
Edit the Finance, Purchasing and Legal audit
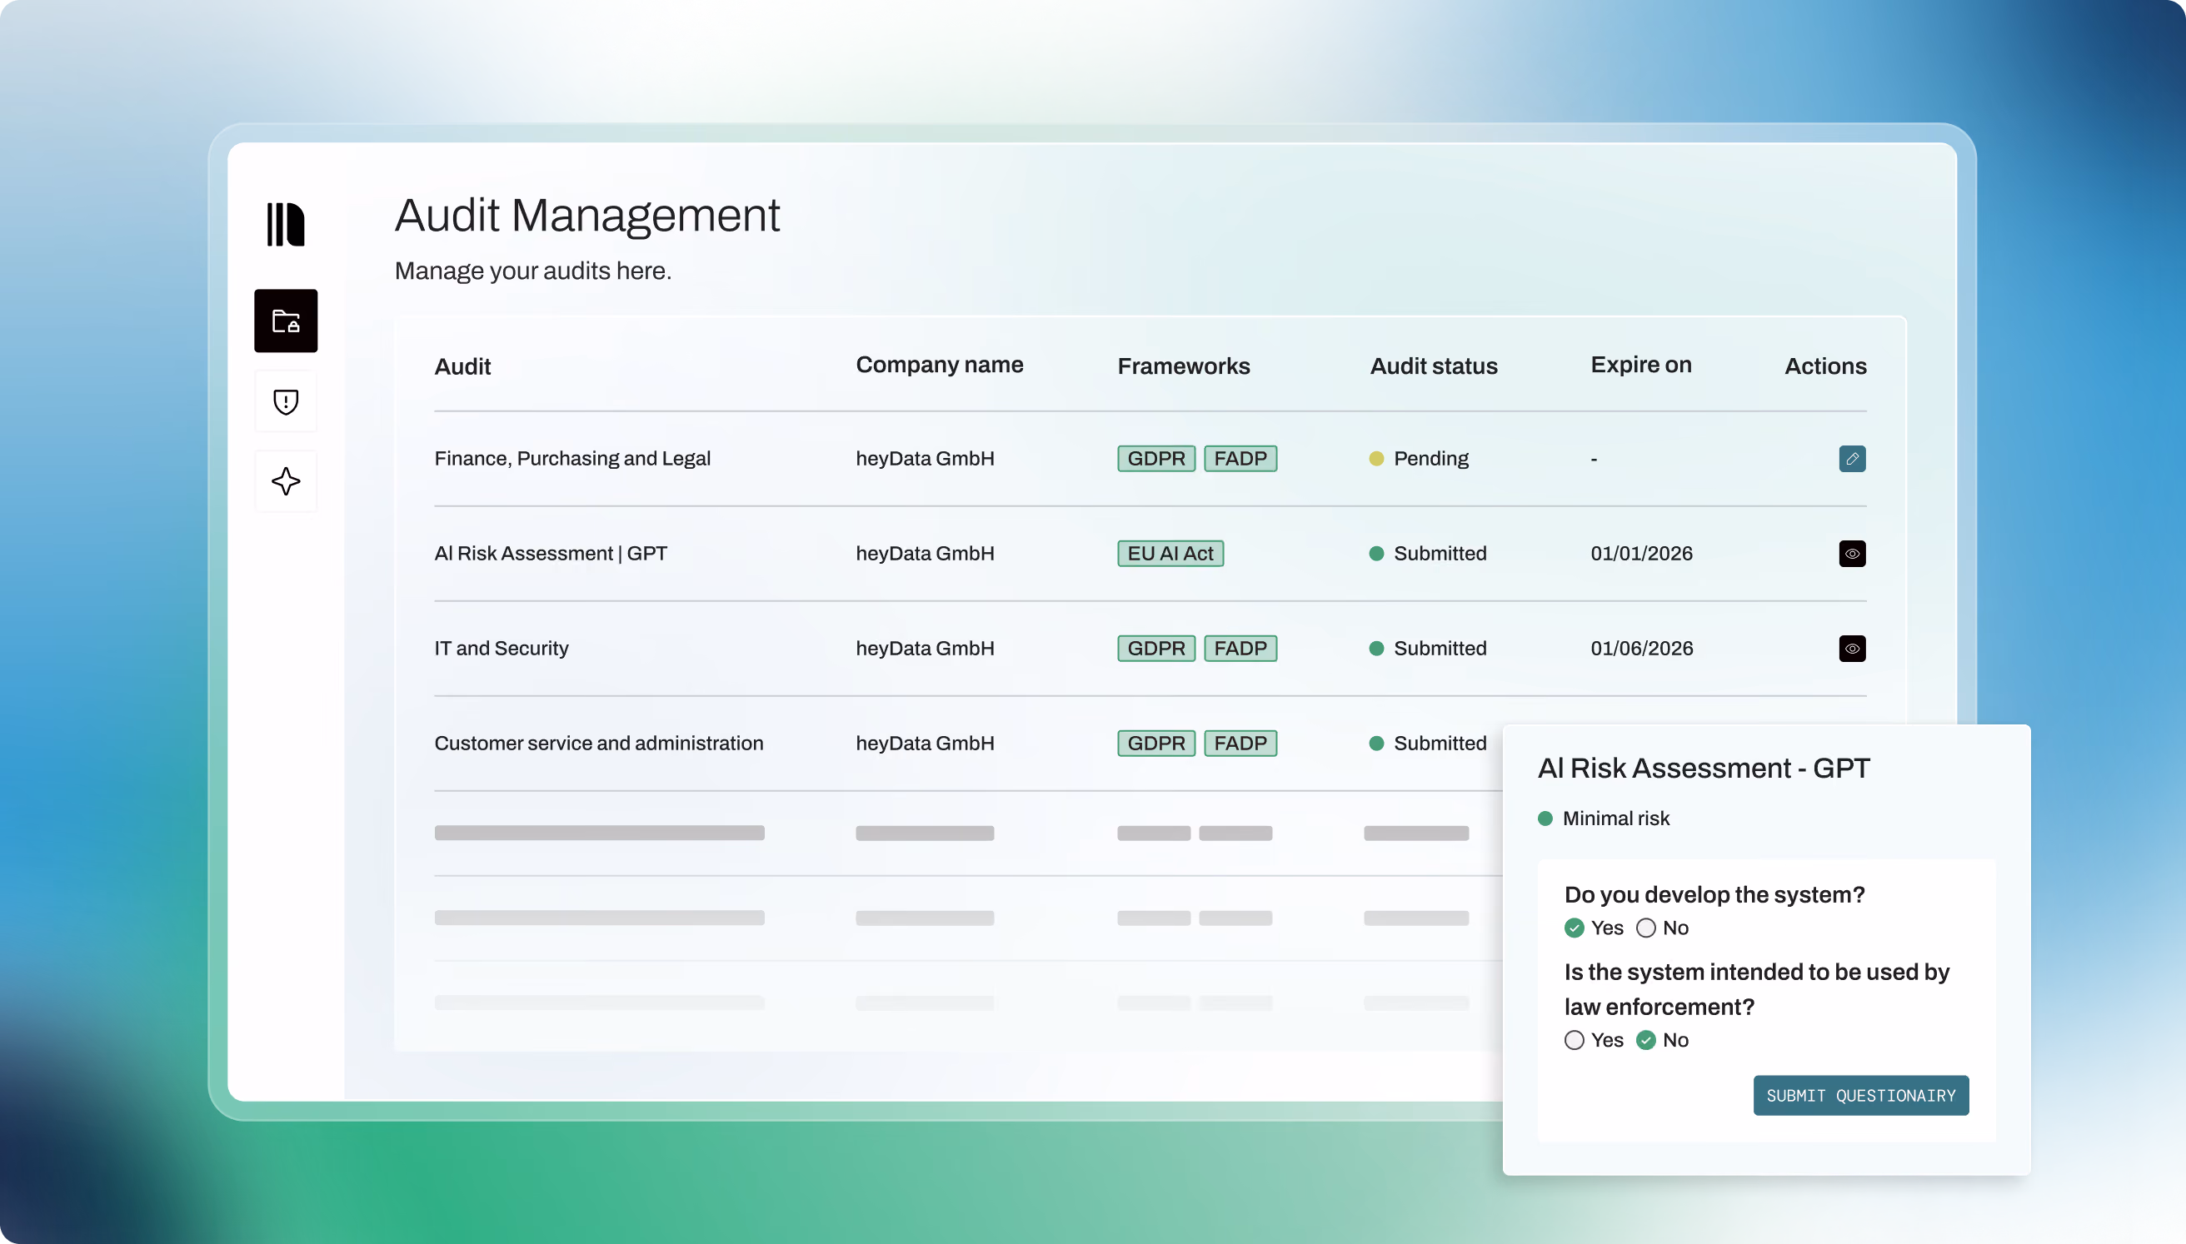click(1852, 459)
